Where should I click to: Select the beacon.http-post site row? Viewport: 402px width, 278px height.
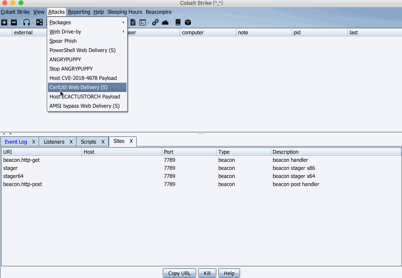[x=201, y=184]
